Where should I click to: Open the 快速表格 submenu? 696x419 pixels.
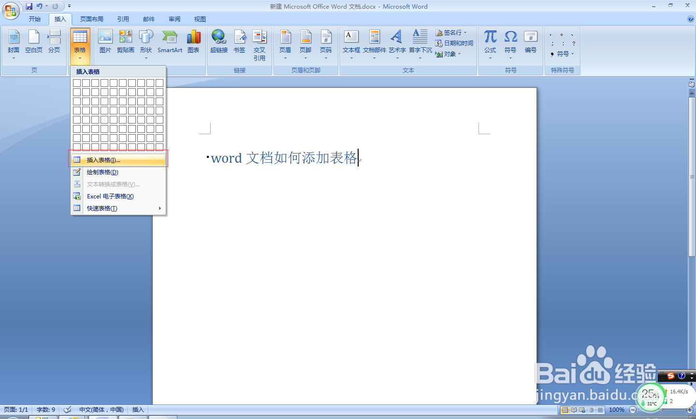coord(101,208)
